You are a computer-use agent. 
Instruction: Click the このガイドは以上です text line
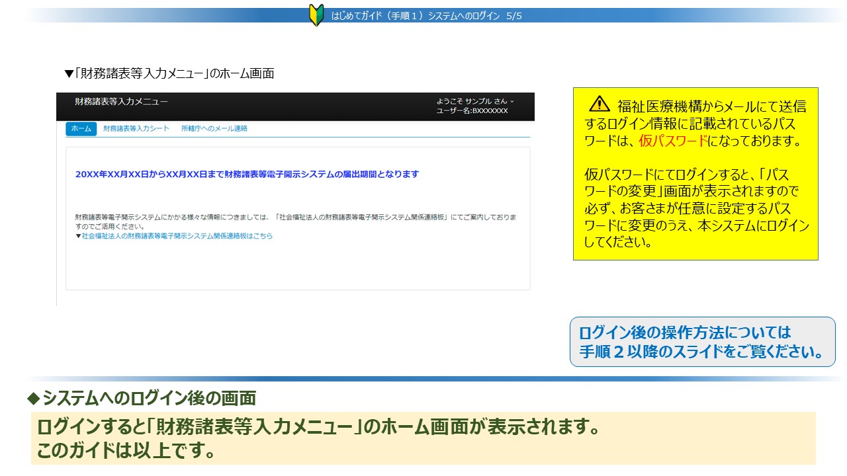click(126, 451)
